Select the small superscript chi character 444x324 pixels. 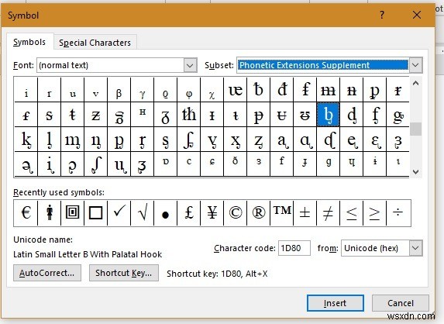212,90
